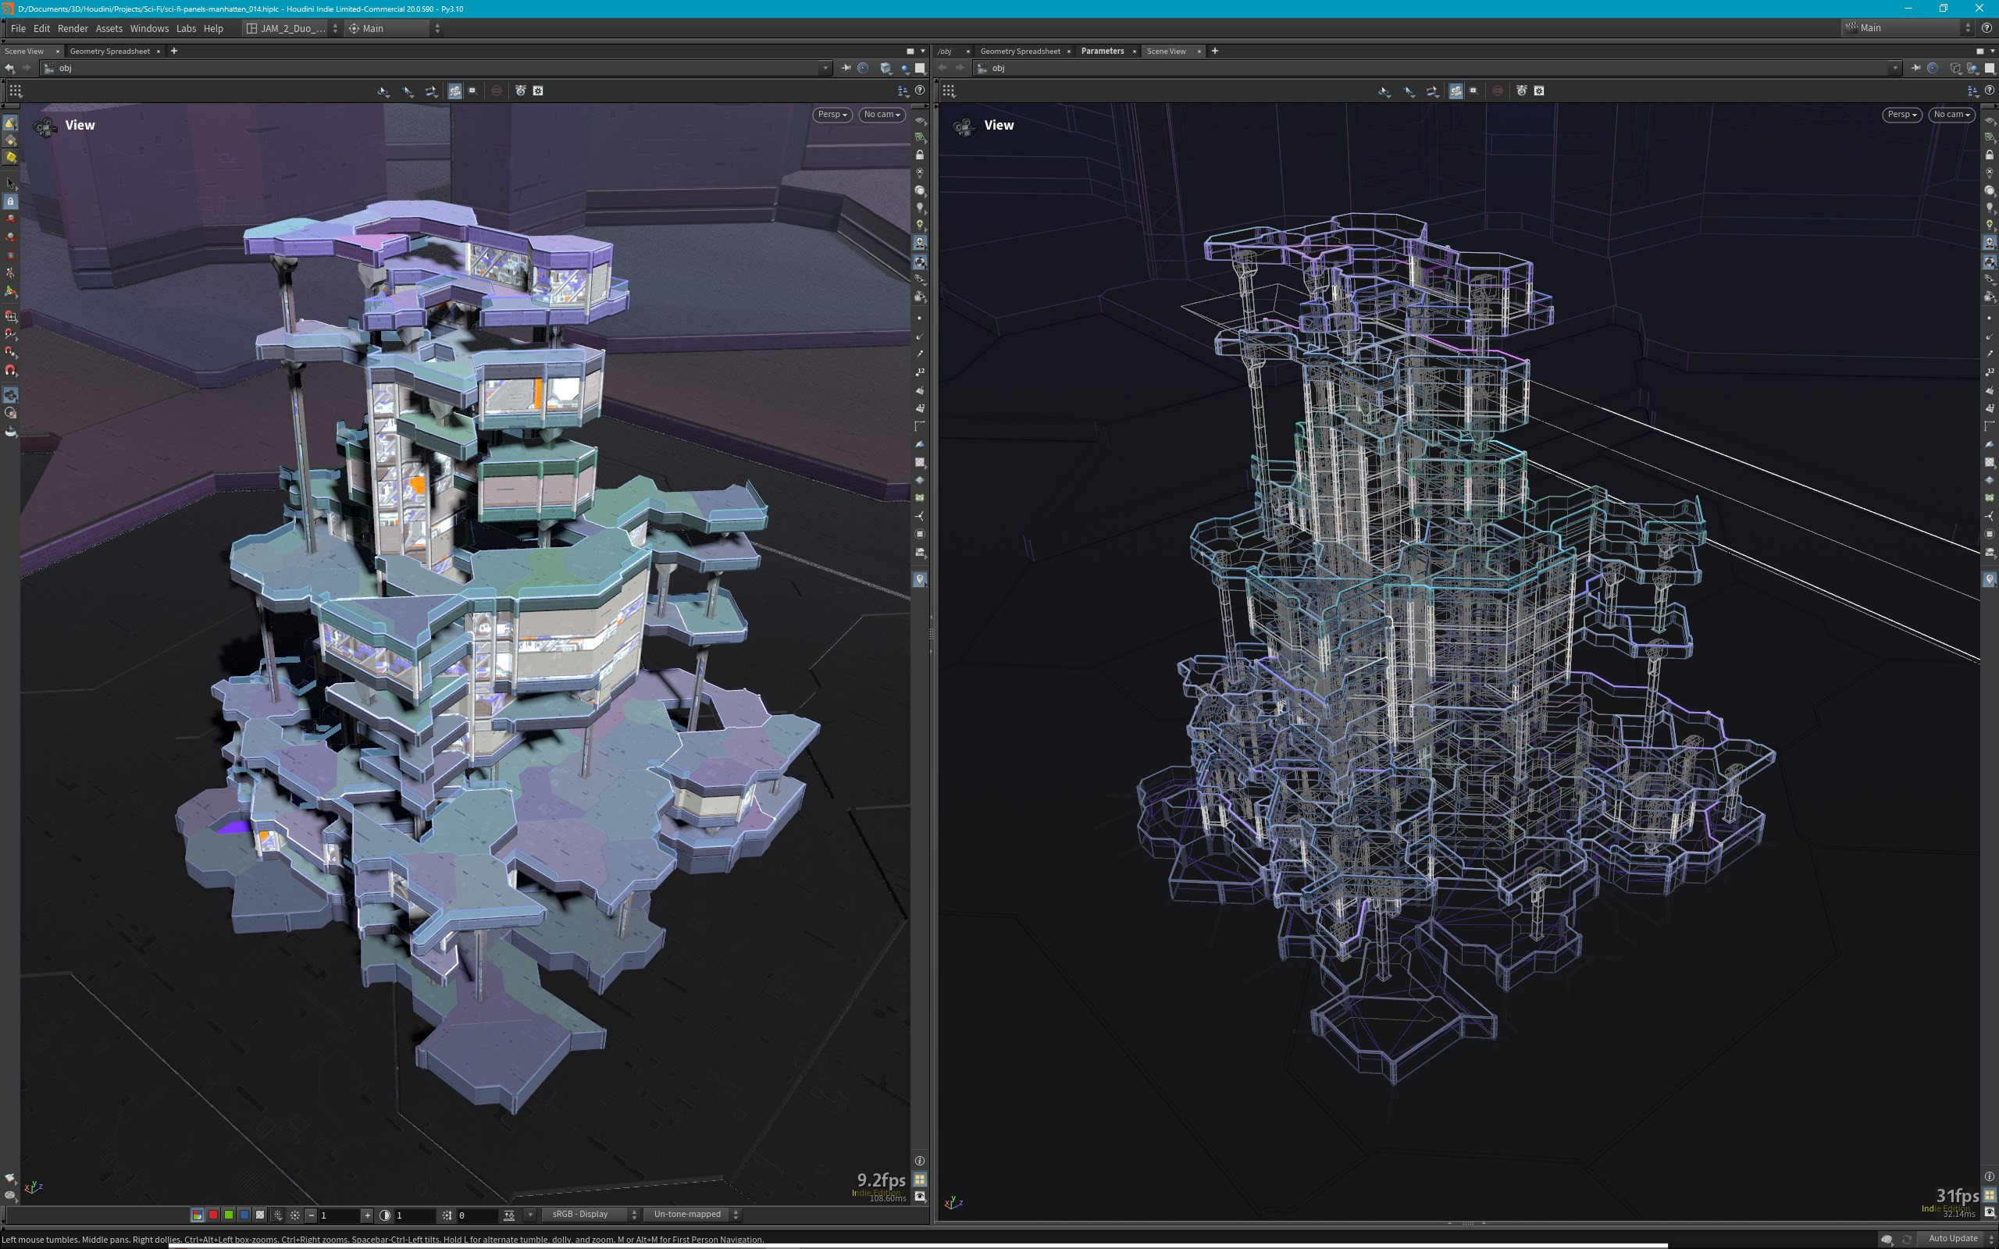Open the viewport settings gear icon in right toolbar

coord(1539,91)
